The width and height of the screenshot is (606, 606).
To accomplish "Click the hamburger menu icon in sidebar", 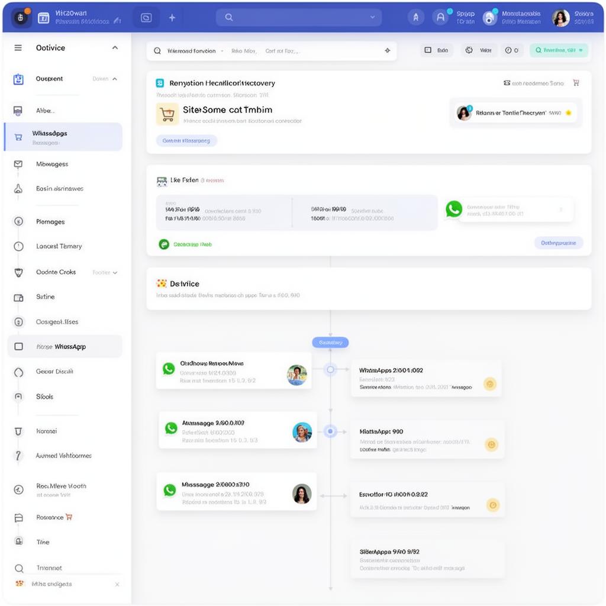I will point(18,48).
